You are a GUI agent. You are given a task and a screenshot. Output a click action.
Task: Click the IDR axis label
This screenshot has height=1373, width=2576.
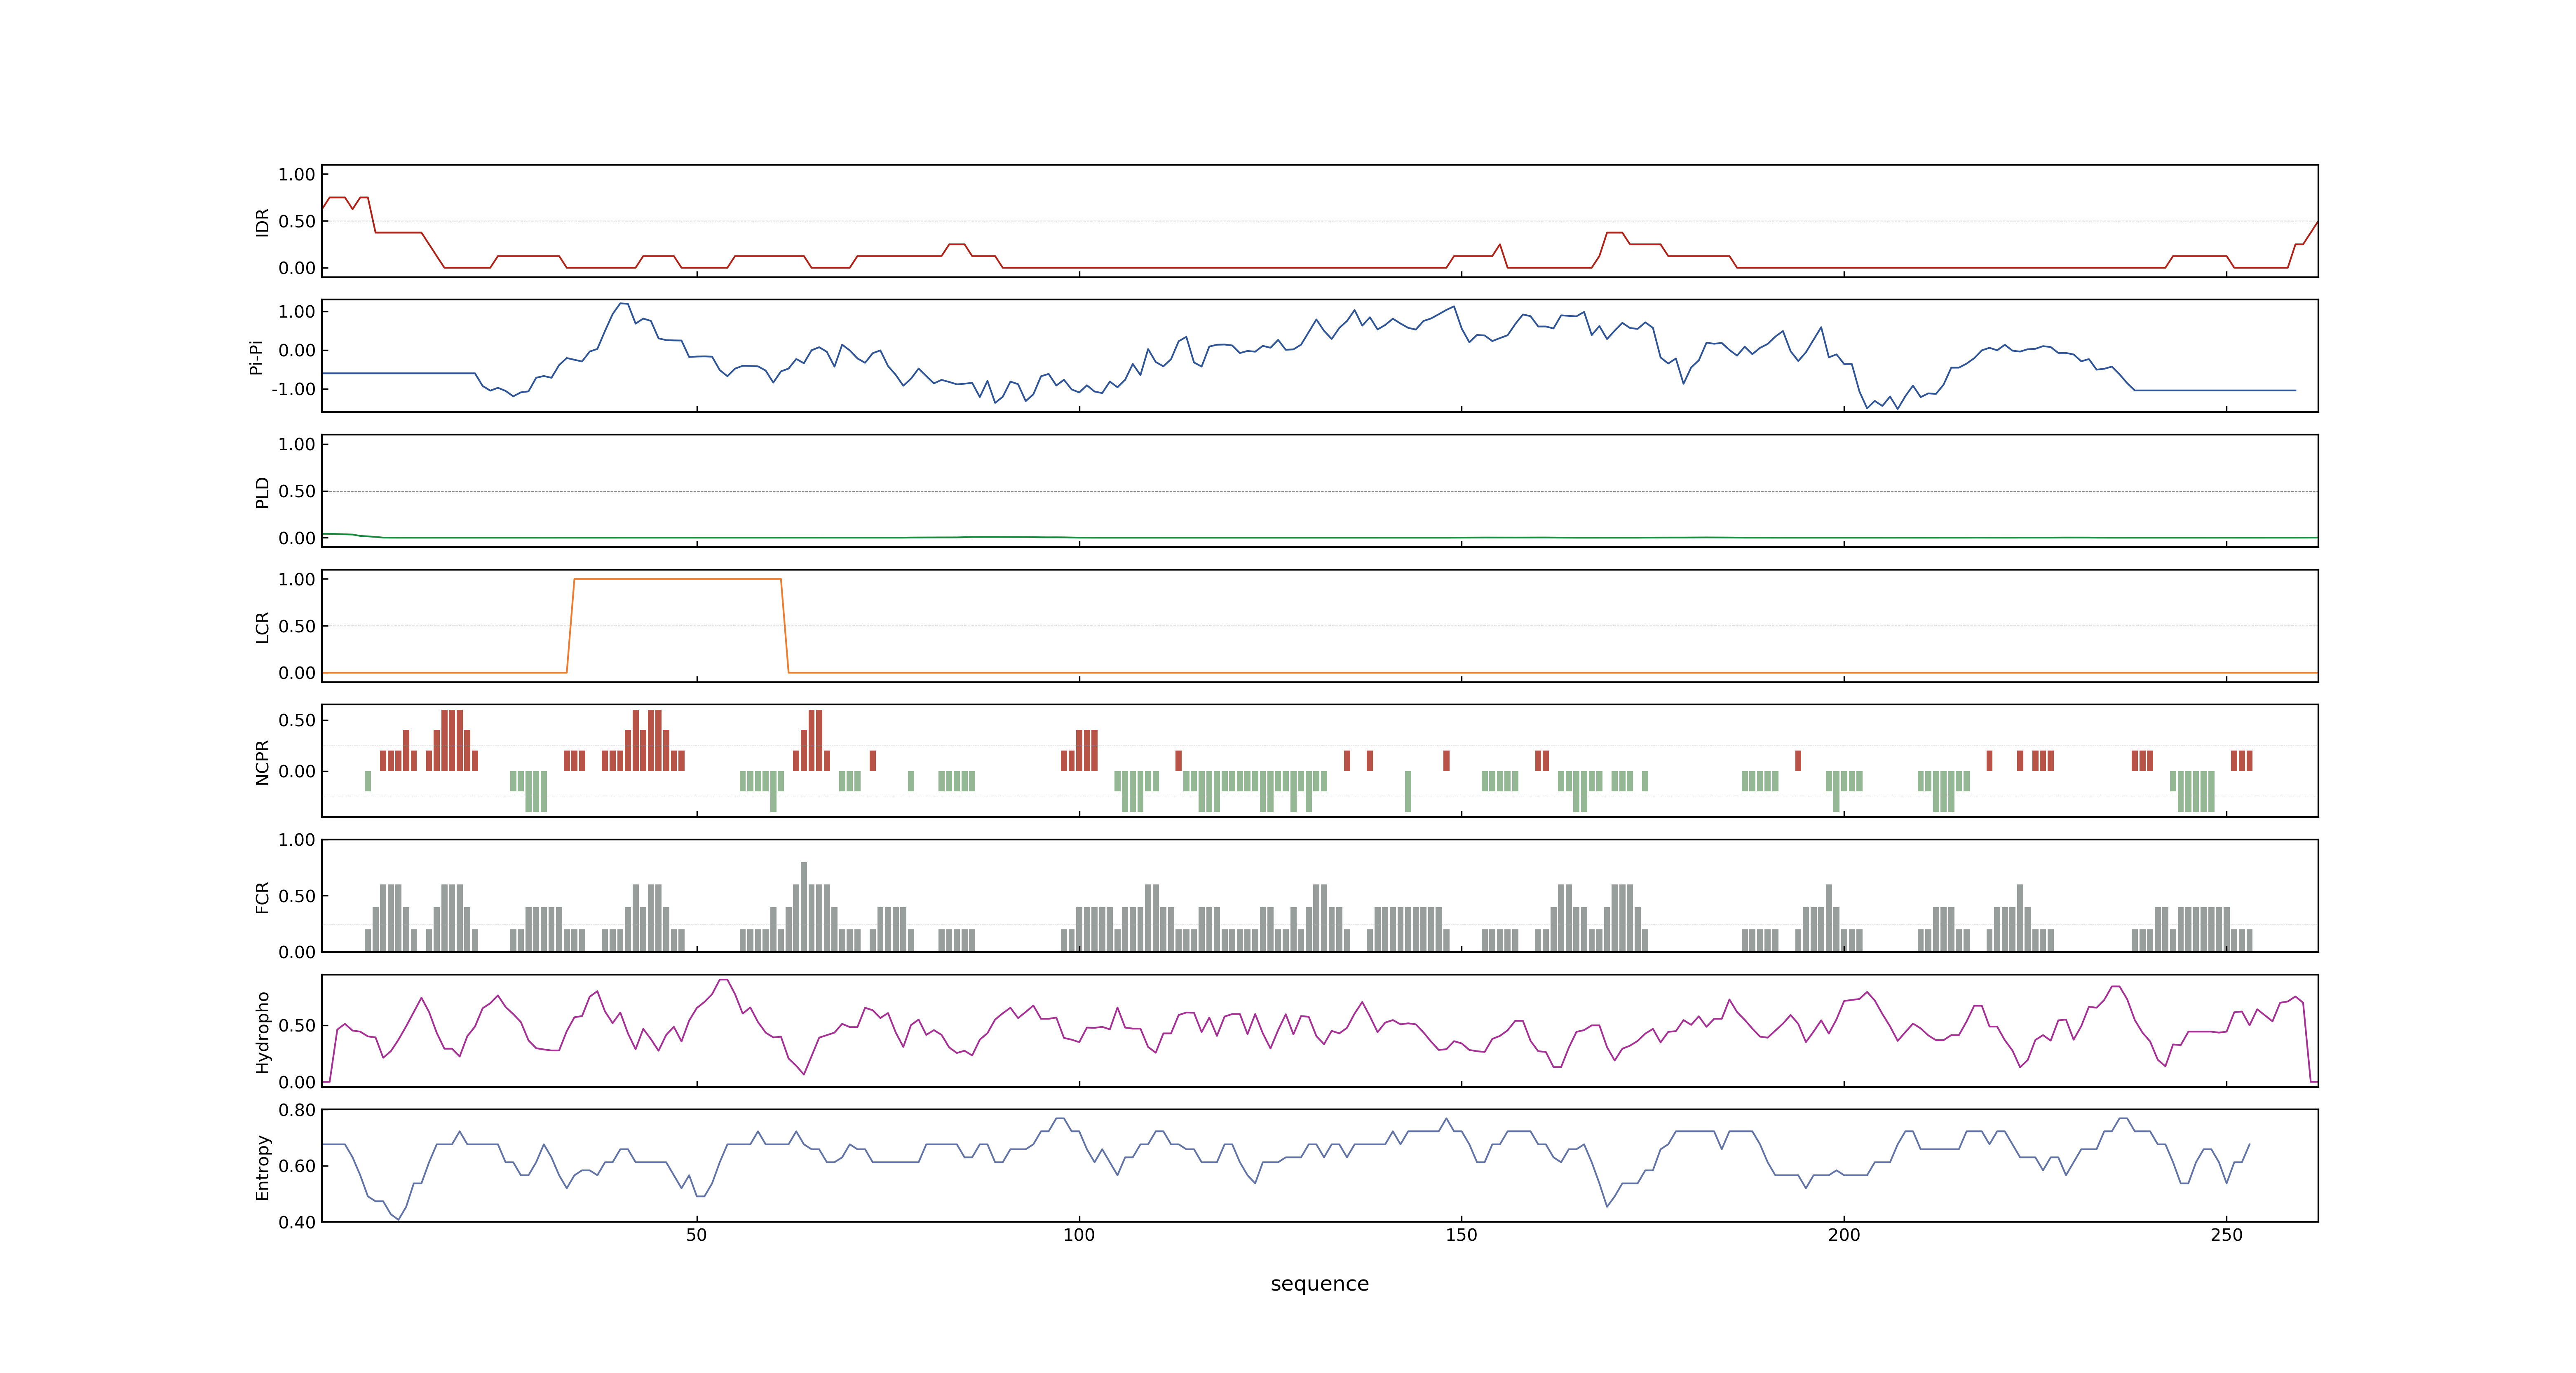coord(262,222)
